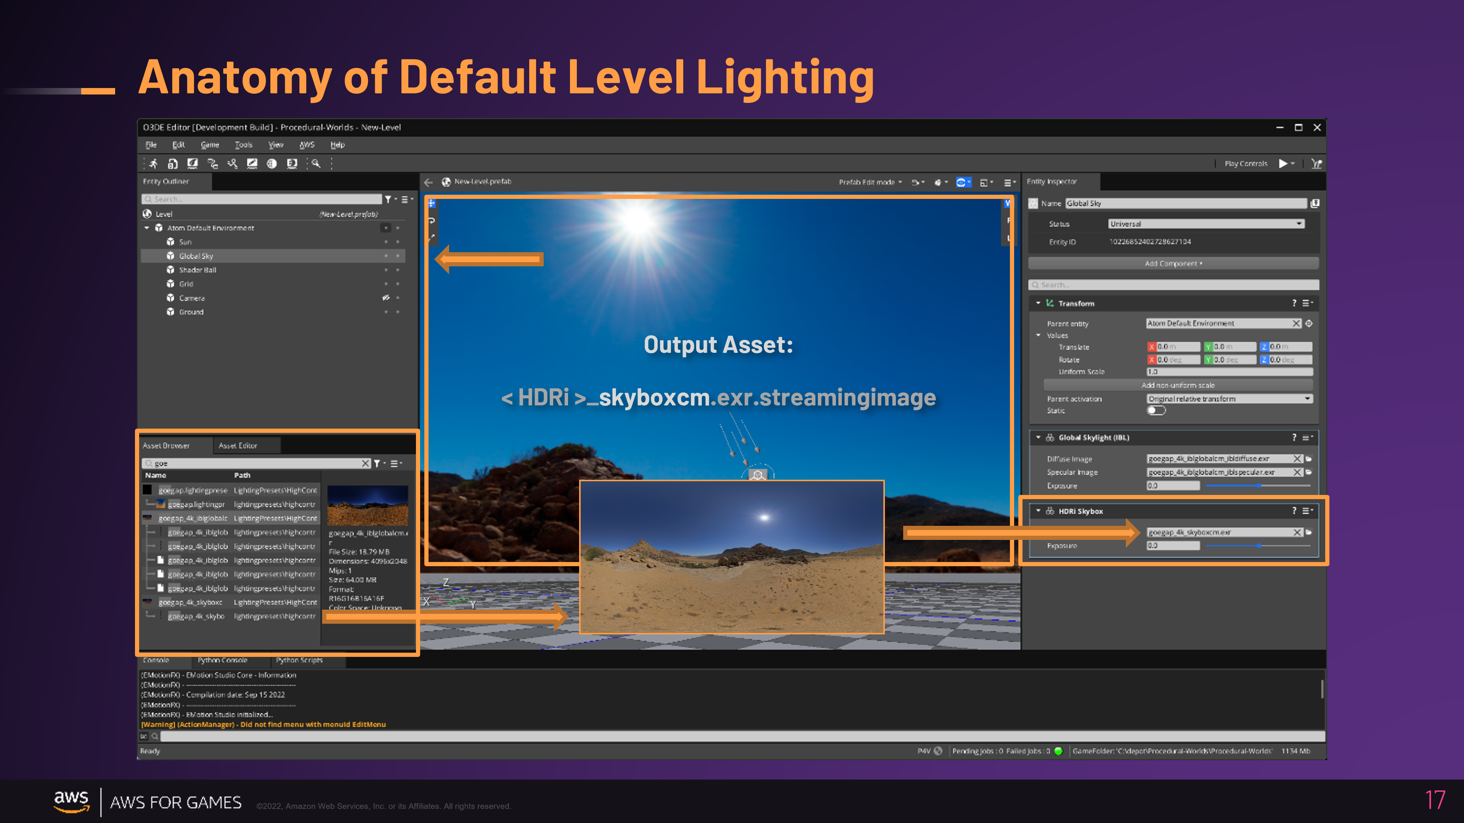This screenshot has width=1464, height=823.
Task: Clear the Diffuse Image field
Action: (x=1297, y=459)
